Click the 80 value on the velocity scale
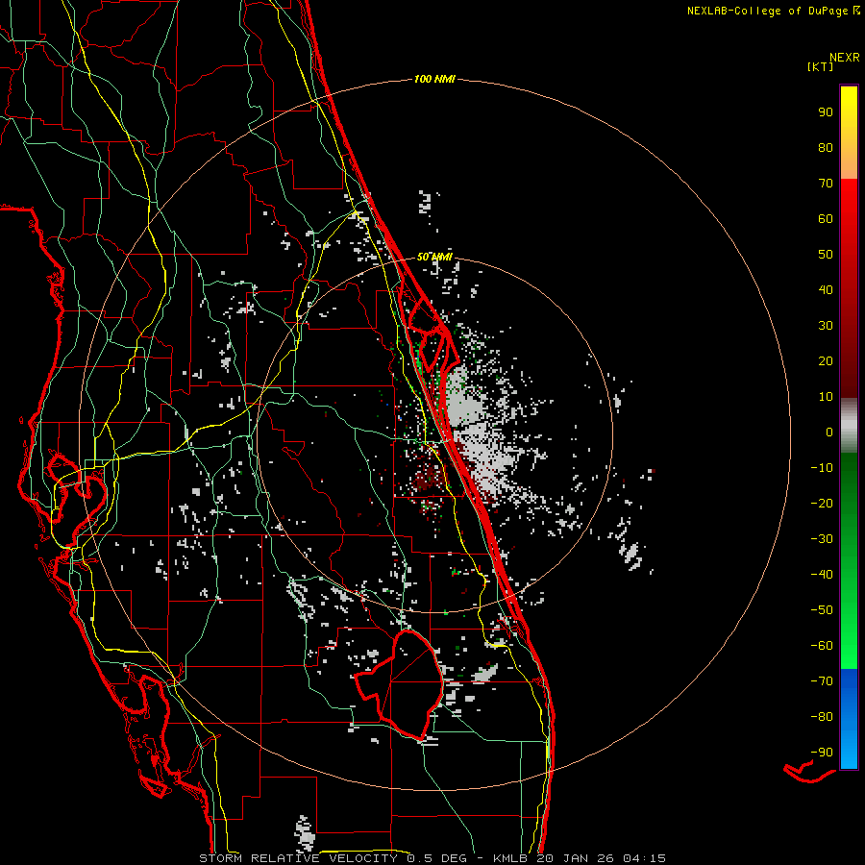This screenshot has height=865, width=865. (x=826, y=147)
